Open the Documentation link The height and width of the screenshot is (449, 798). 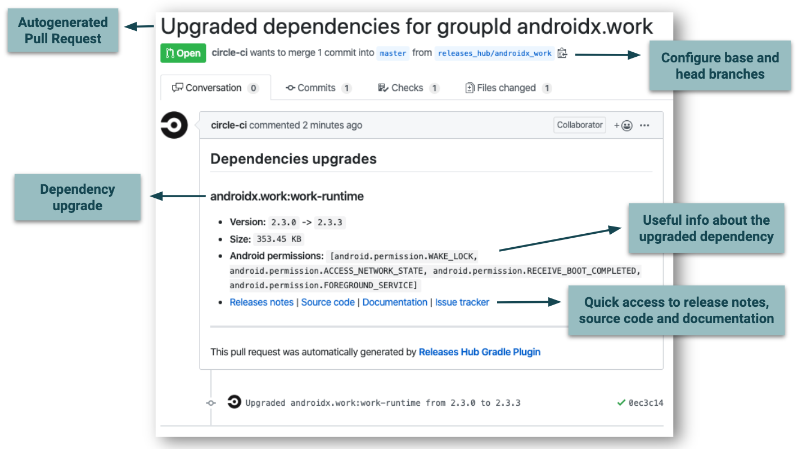pyautogui.click(x=395, y=302)
